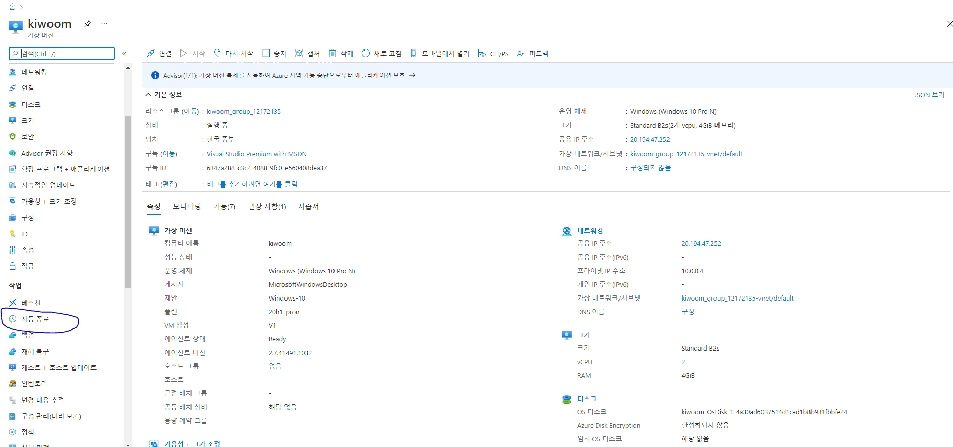This screenshot has height=447, width=953.
Task: Click 모바일에서 열기 toolbar button
Action: click(x=440, y=53)
